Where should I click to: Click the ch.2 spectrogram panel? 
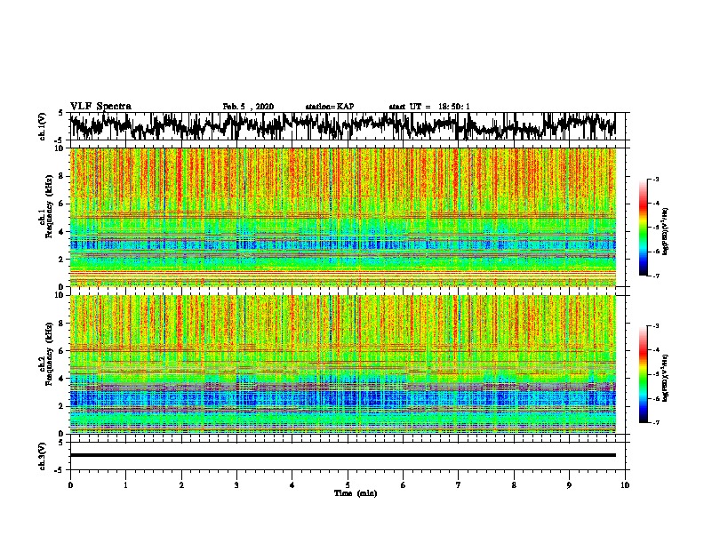(x=343, y=364)
